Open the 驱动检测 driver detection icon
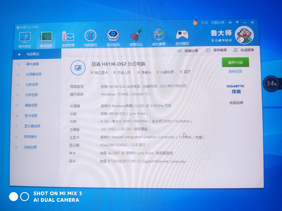 click(x=113, y=38)
